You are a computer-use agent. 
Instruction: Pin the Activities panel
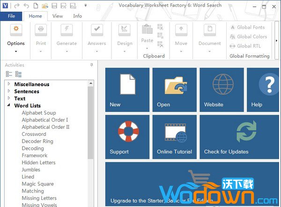pos(92,65)
